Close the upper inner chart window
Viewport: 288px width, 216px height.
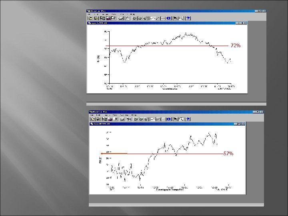pyautogui.click(x=245, y=23)
